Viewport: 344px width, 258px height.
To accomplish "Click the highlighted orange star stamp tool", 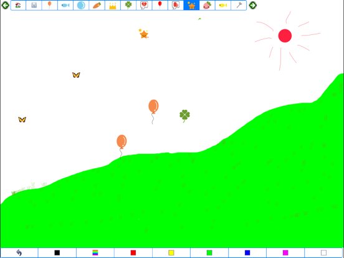I will [x=191, y=5].
